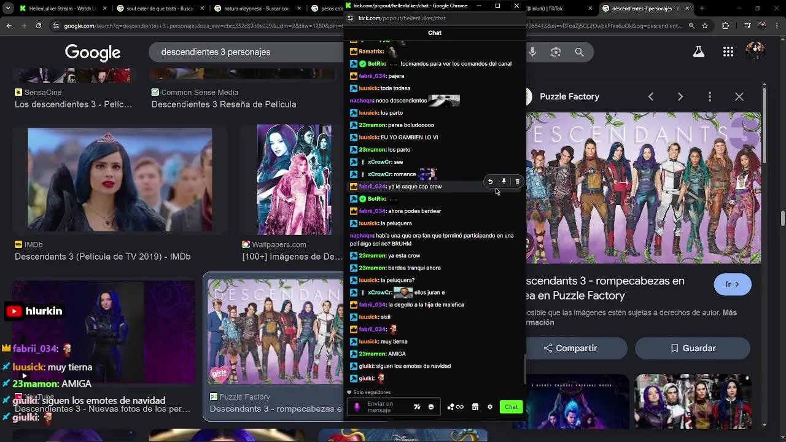This screenshot has height=442, width=786.
Task: Click the Google results page vertical scrollbar
Action: pyautogui.click(x=782, y=218)
